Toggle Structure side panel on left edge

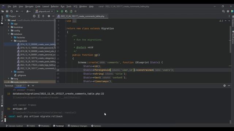[2, 116]
